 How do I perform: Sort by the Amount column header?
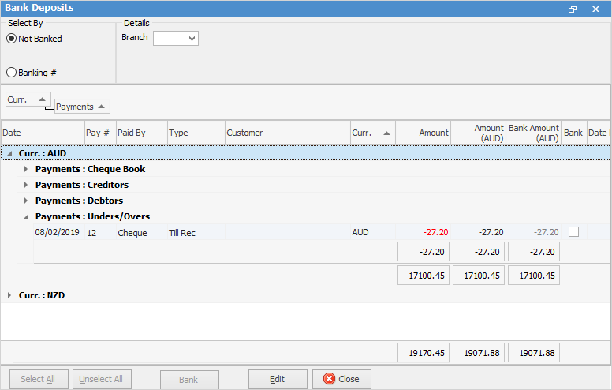(x=424, y=133)
